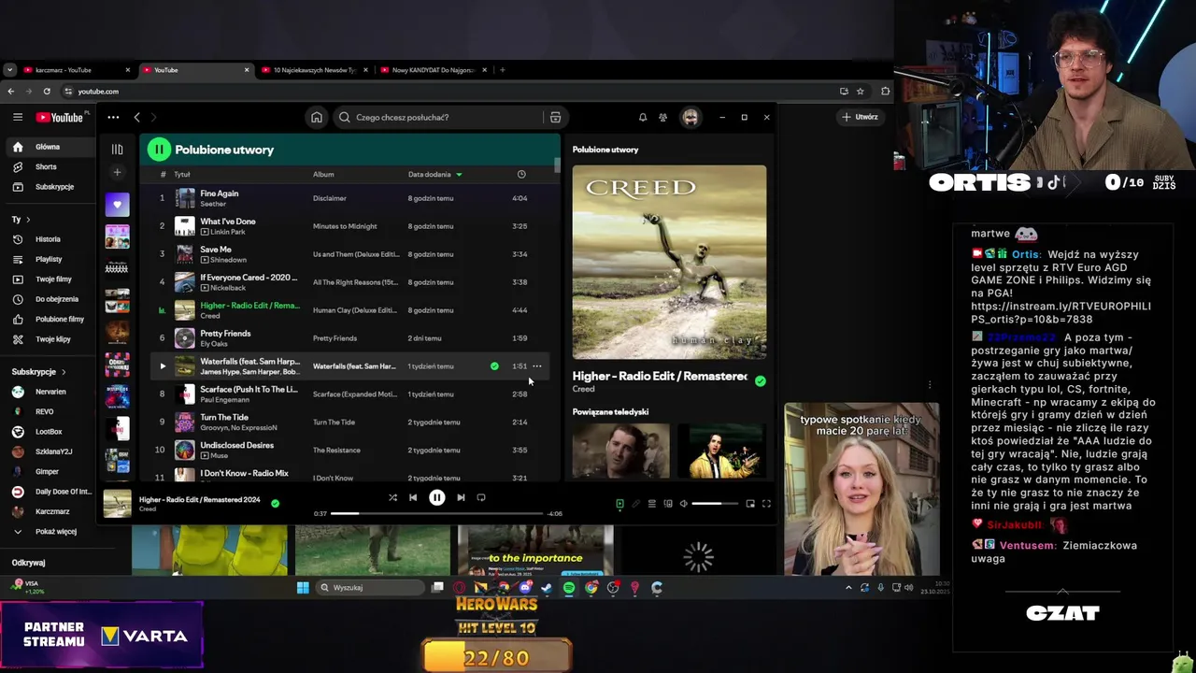Create new playlist with plus icon
The width and height of the screenshot is (1196, 673).
(117, 172)
